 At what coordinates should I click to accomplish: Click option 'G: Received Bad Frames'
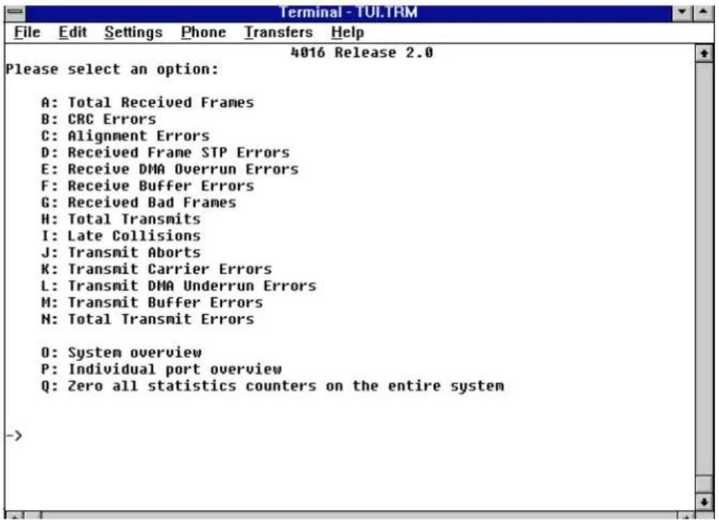click(139, 202)
